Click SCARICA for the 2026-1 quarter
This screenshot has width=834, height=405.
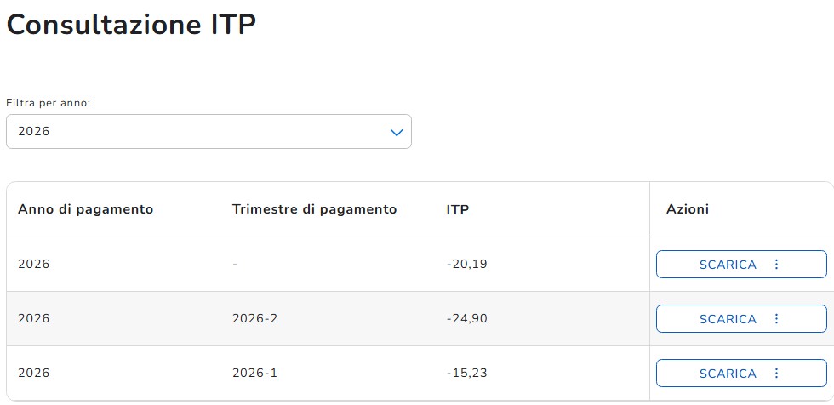(728, 374)
